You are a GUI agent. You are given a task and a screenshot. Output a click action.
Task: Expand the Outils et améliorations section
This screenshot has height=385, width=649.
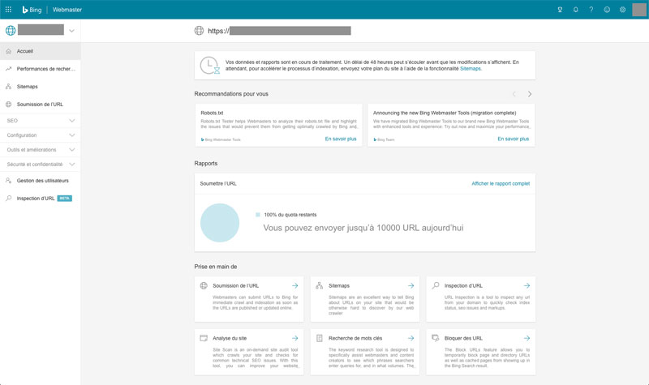tap(40, 150)
